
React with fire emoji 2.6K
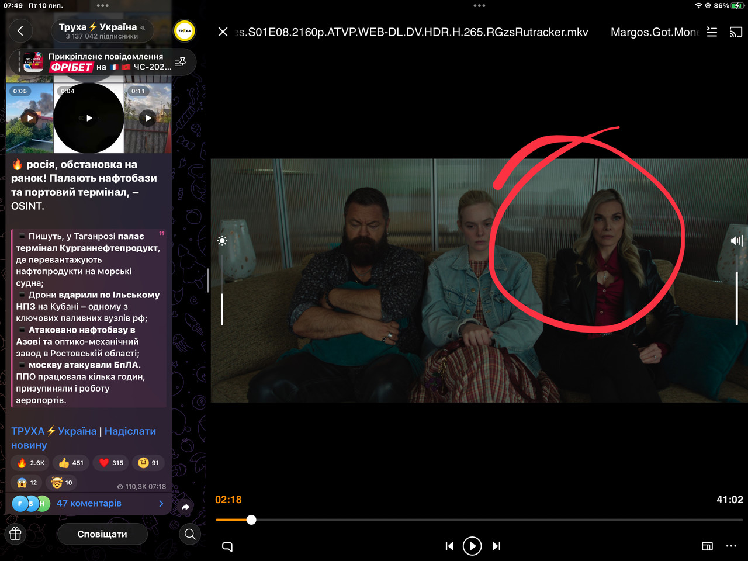31,463
